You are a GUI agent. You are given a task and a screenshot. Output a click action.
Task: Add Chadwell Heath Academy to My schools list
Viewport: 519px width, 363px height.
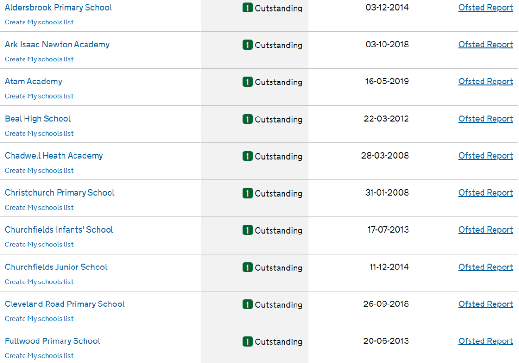point(39,171)
